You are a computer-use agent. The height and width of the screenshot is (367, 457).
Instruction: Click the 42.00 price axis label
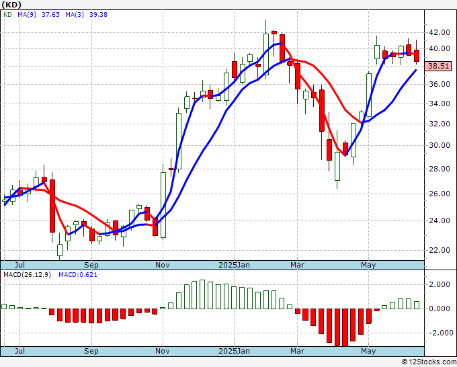coord(439,32)
